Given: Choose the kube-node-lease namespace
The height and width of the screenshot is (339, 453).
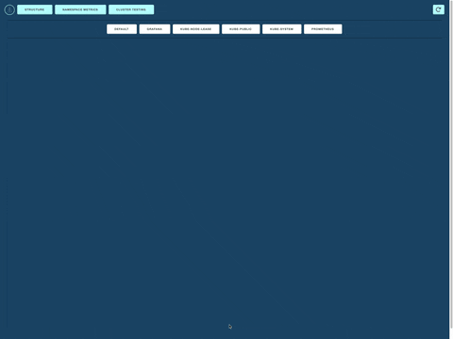Looking at the screenshot, I should click(196, 29).
